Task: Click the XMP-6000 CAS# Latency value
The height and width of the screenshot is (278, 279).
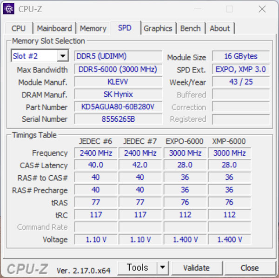Action: pyautogui.click(x=229, y=165)
